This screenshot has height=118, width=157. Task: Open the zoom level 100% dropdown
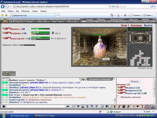(x=153, y=112)
